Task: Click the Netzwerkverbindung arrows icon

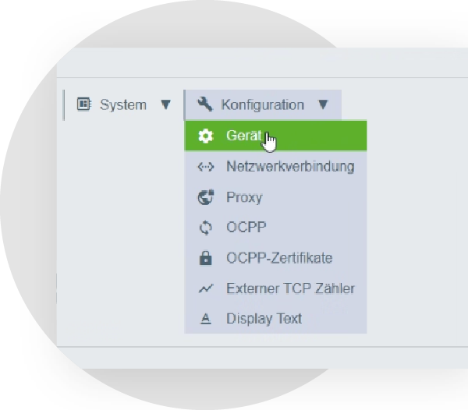Action: 205,167
